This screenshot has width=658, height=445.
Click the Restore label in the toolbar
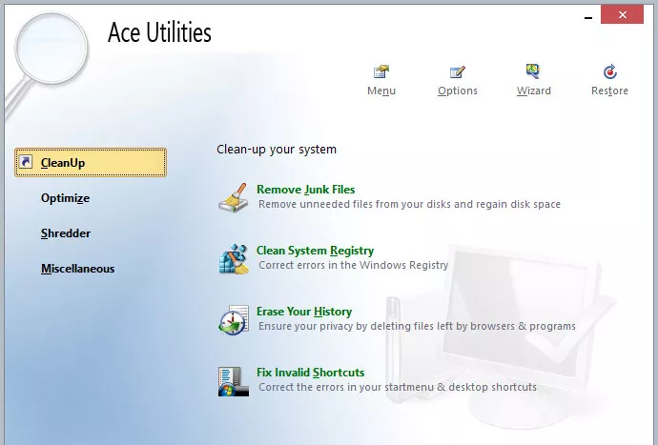[x=609, y=91]
